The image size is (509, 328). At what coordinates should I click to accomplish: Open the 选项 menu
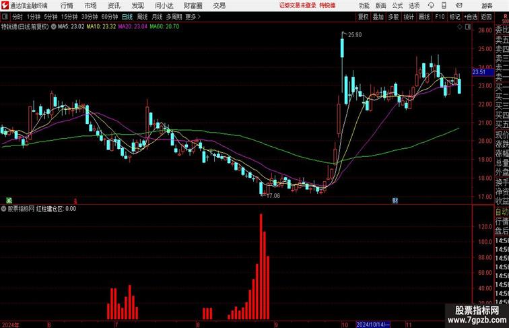pyautogui.click(x=414, y=5)
